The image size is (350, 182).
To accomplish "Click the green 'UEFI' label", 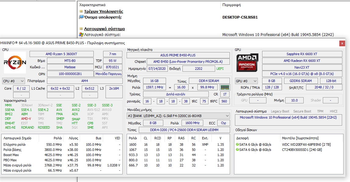I will pos(220,69).
